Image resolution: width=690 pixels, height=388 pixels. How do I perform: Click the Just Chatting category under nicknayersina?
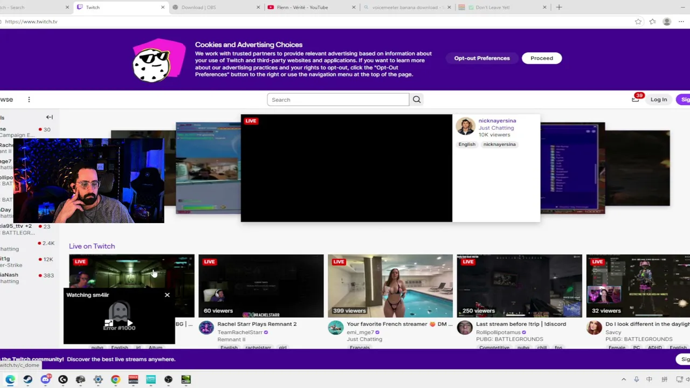click(496, 128)
